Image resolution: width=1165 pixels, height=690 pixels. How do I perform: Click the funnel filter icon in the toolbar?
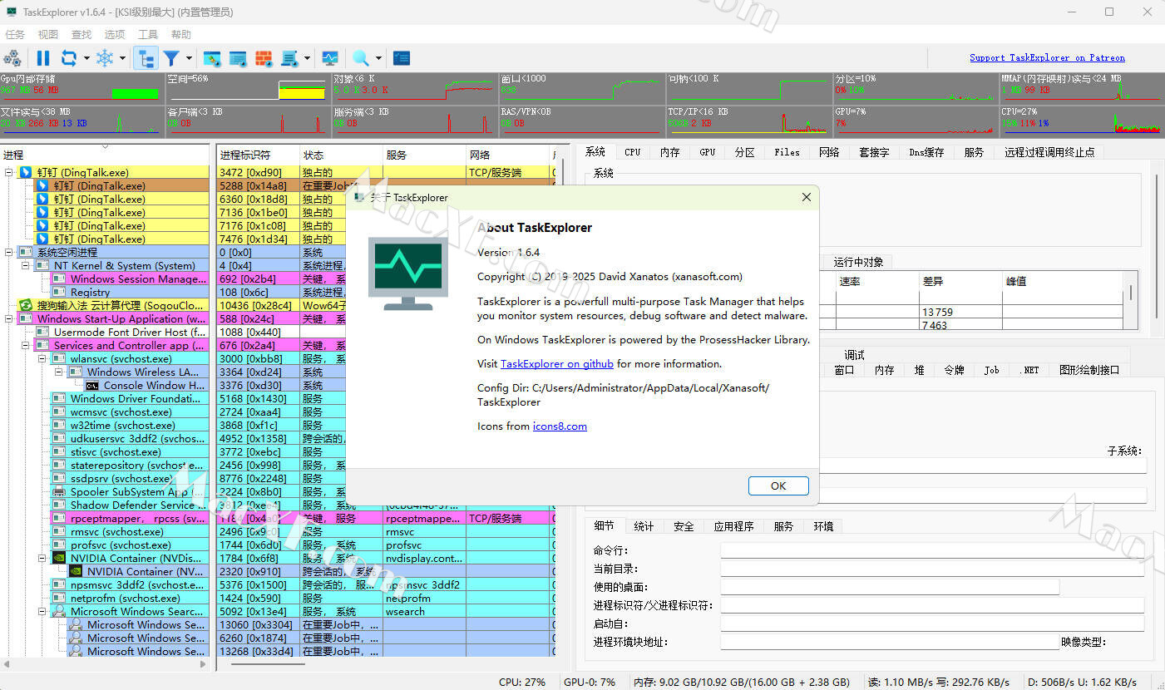click(171, 58)
